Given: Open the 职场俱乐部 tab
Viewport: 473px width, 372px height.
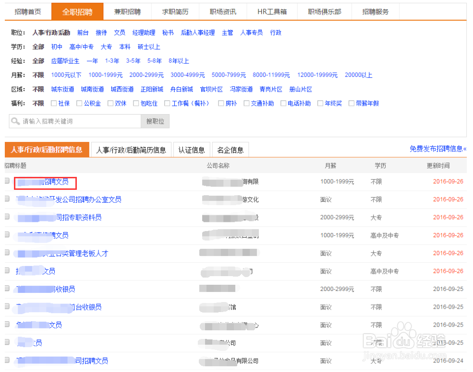Looking at the screenshot, I should tap(324, 12).
